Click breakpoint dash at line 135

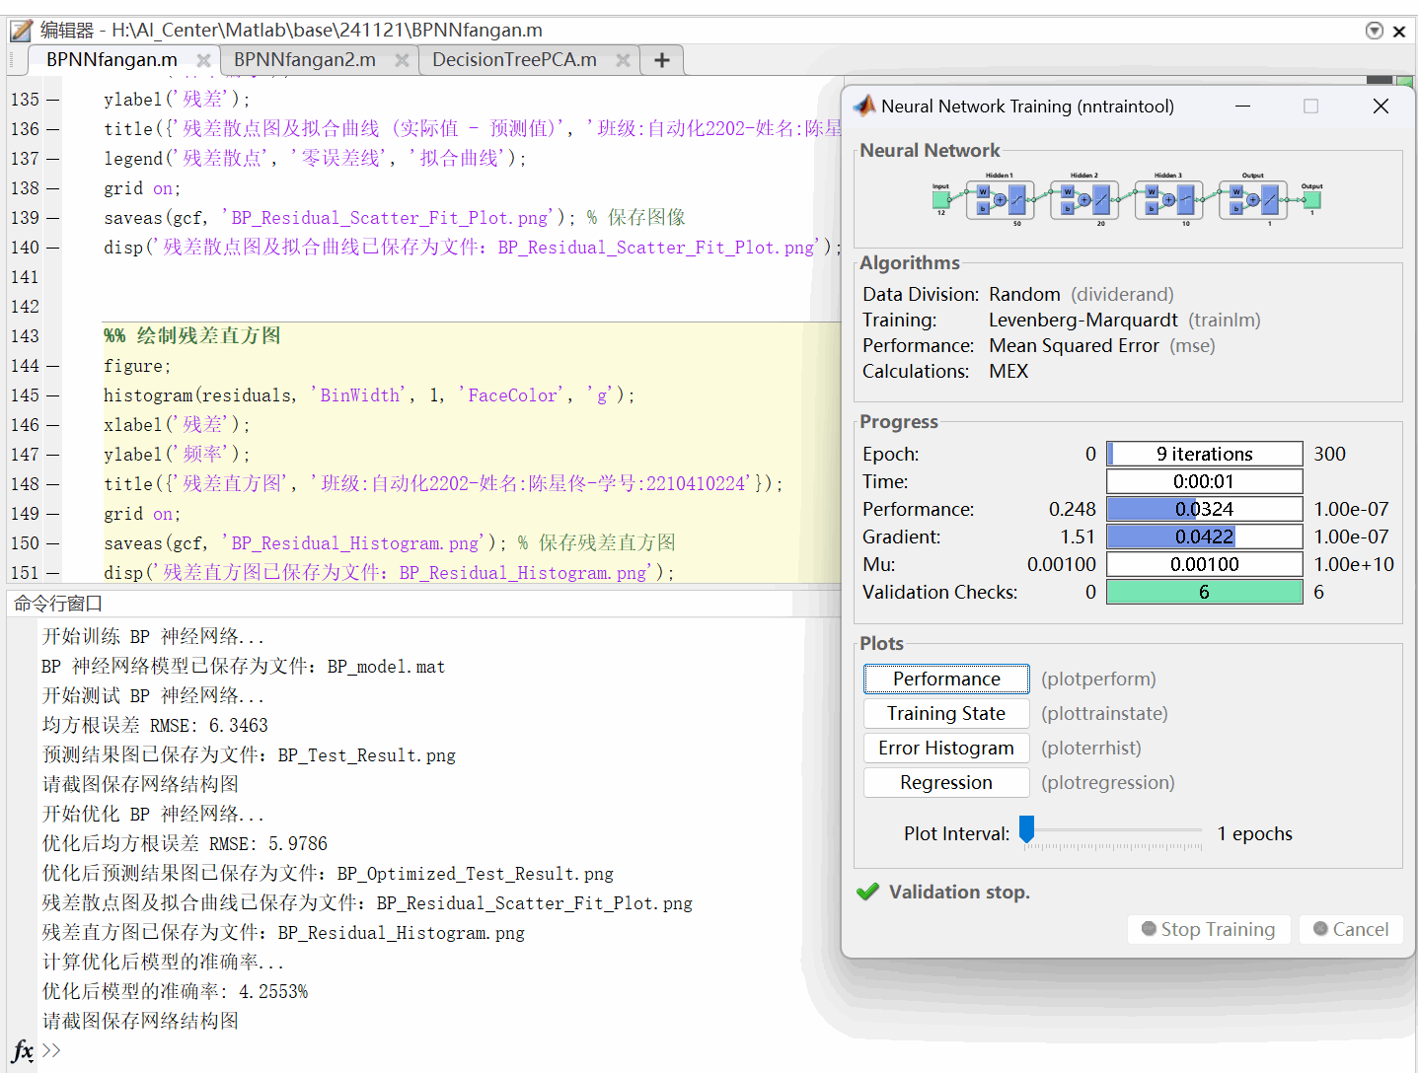click(x=52, y=100)
